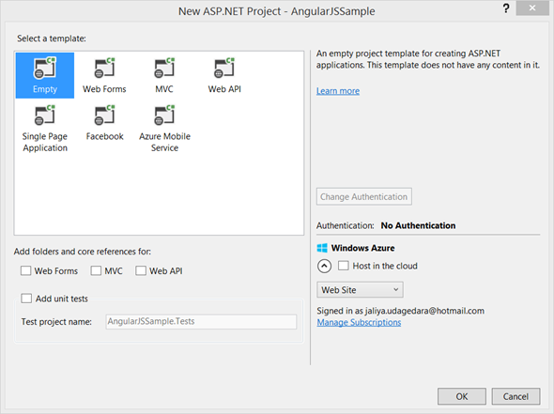Confirm with the OK button
Image resolution: width=554 pixels, height=414 pixels.
(x=462, y=396)
